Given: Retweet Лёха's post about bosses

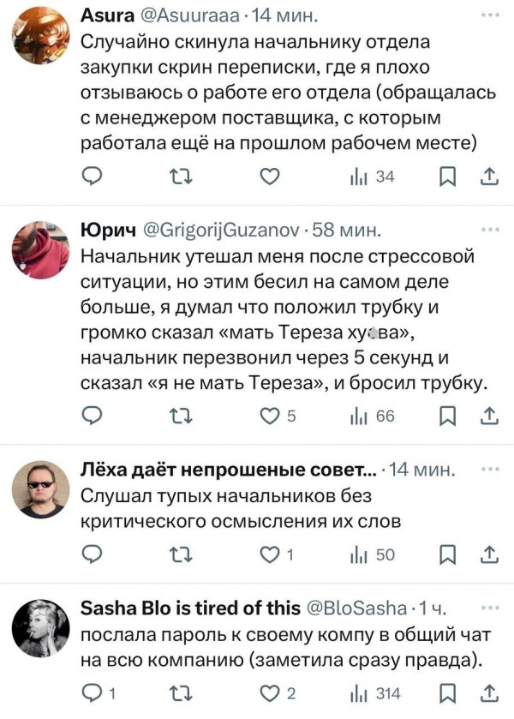Looking at the screenshot, I should (x=181, y=554).
